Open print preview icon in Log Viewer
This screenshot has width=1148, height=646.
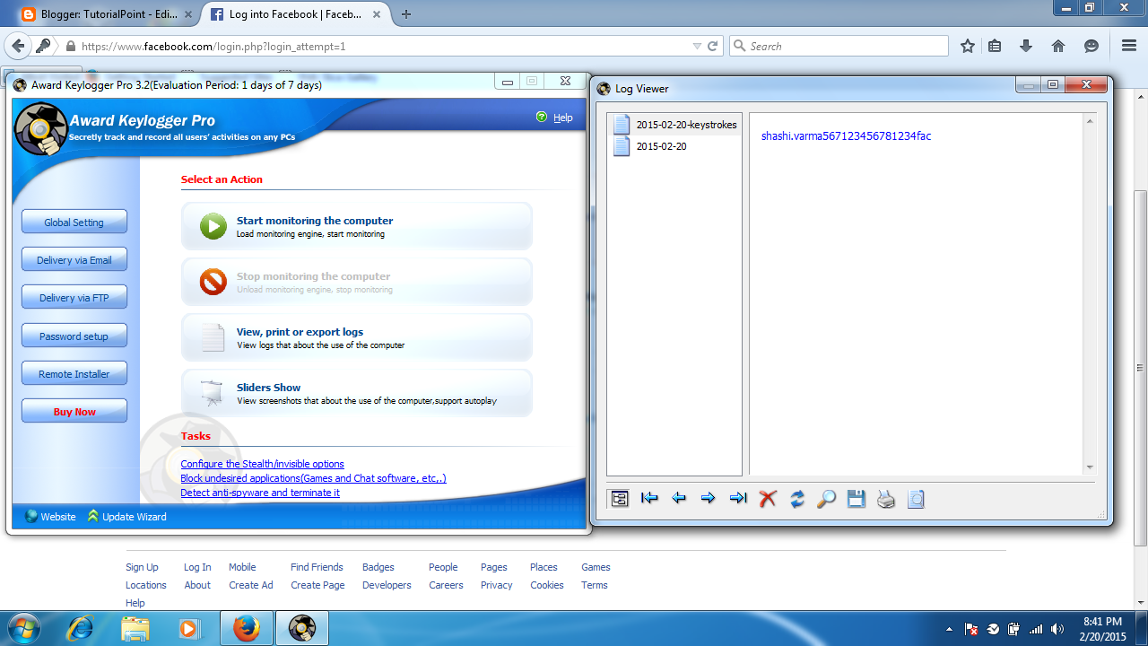pos(916,499)
